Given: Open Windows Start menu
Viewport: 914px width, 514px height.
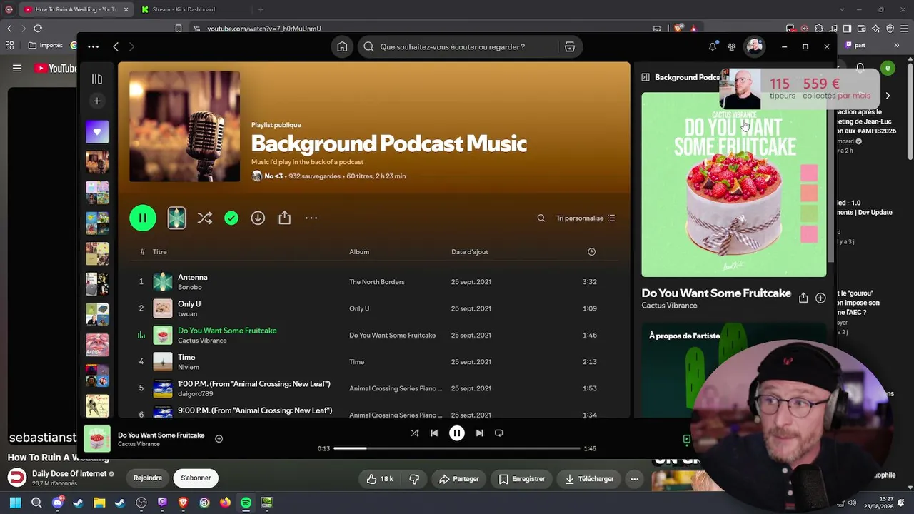Looking at the screenshot, I should (15, 503).
